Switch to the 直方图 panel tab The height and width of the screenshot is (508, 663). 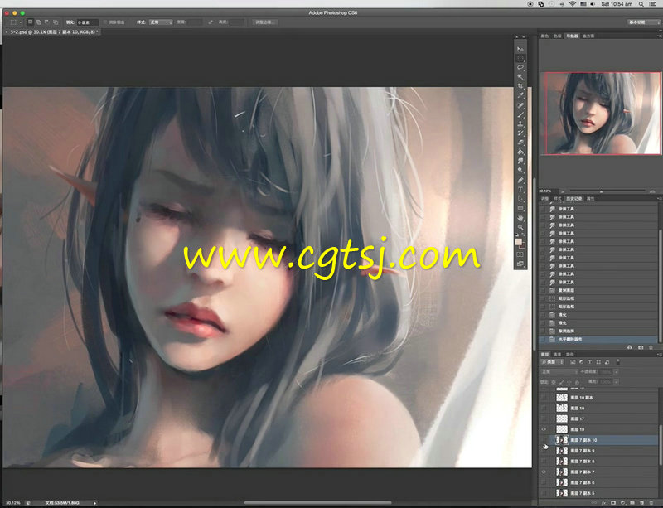coord(588,36)
